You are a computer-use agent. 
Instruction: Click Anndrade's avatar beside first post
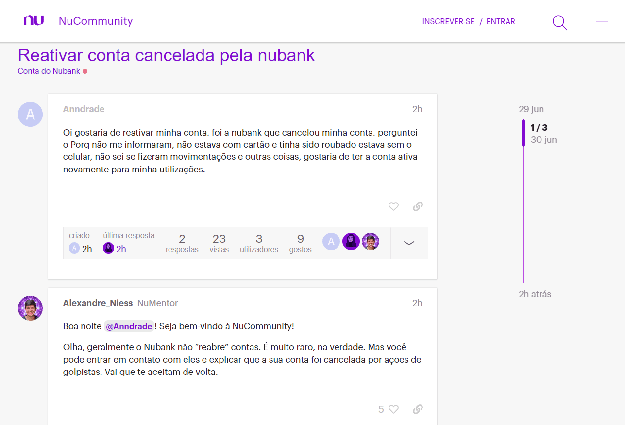[30, 115]
